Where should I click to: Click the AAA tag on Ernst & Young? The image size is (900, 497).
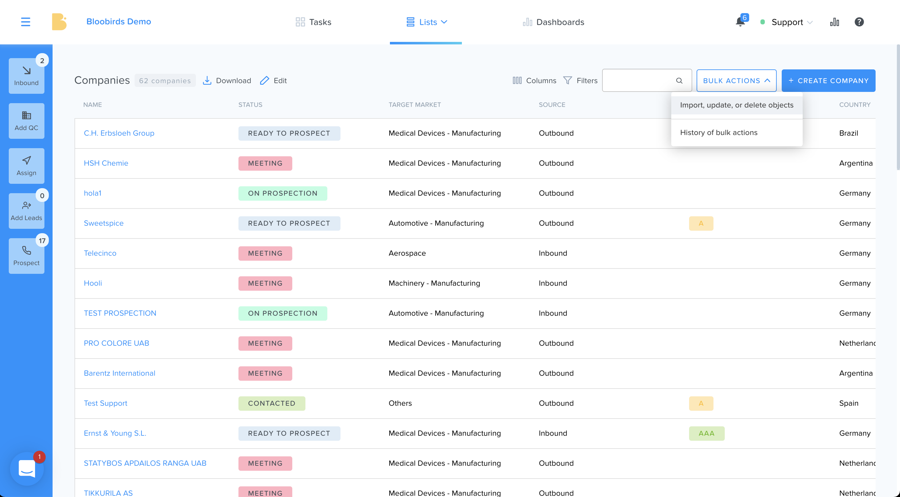[706, 434]
